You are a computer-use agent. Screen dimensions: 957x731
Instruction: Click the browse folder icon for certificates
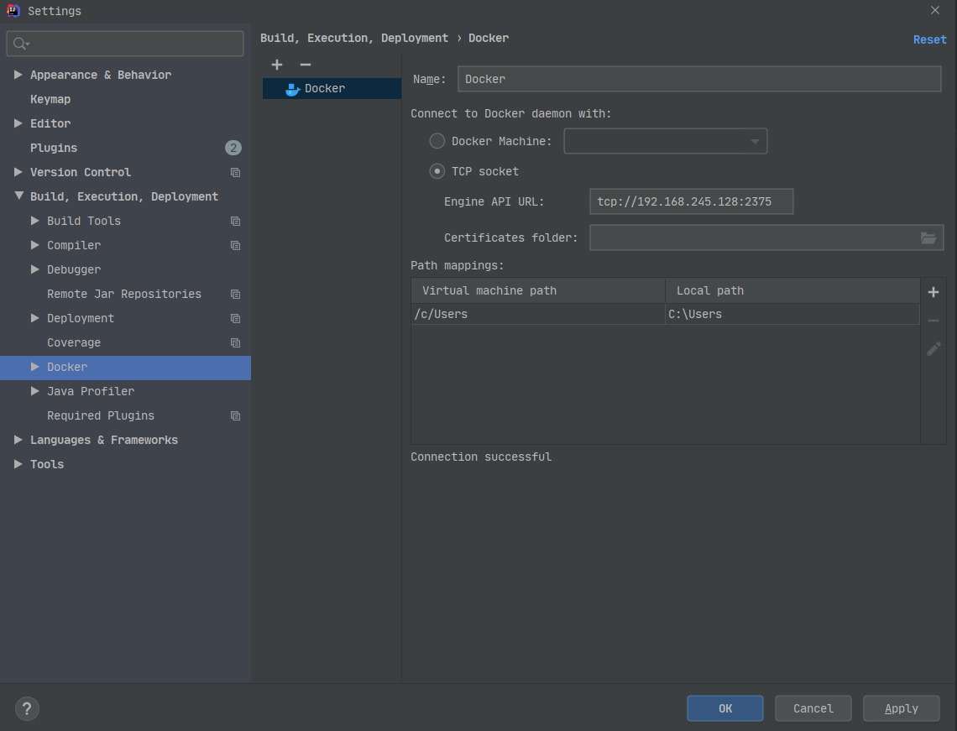point(928,238)
